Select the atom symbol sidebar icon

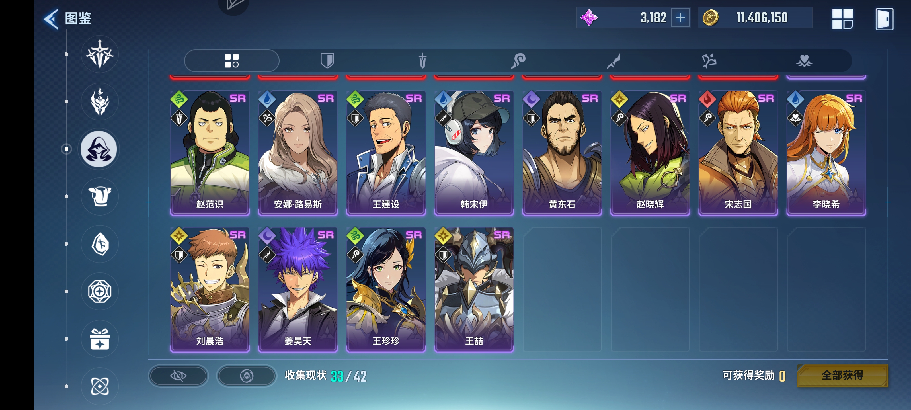pyautogui.click(x=99, y=386)
